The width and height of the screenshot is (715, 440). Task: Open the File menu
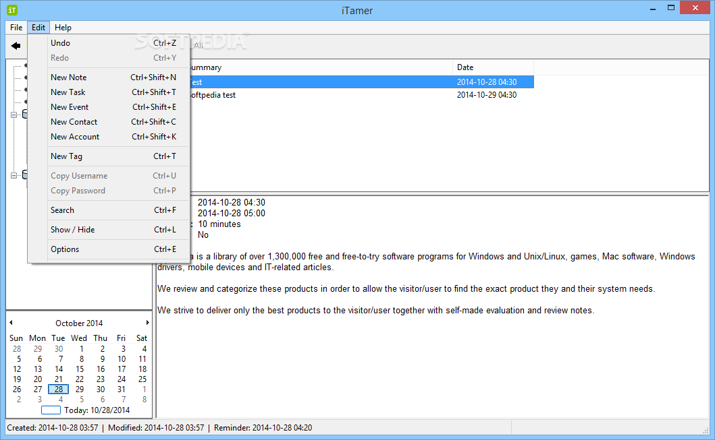pos(16,28)
